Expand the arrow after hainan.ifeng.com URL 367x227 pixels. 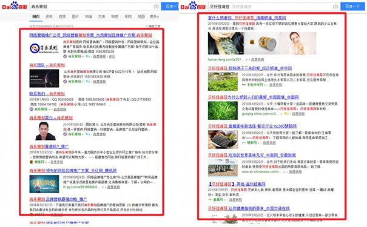pyautogui.click(x=246, y=59)
